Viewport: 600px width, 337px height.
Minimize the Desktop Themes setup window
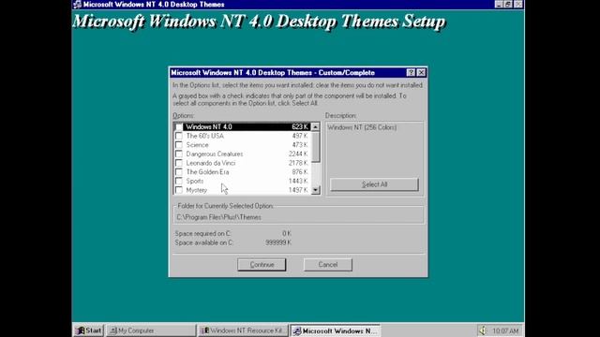pyautogui.click(x=498, y=4)
